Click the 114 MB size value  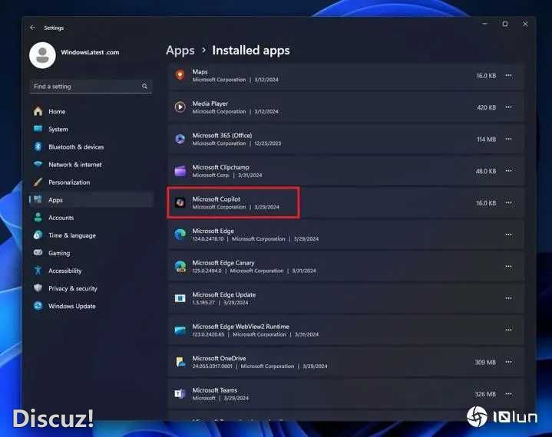pos(487,140)
